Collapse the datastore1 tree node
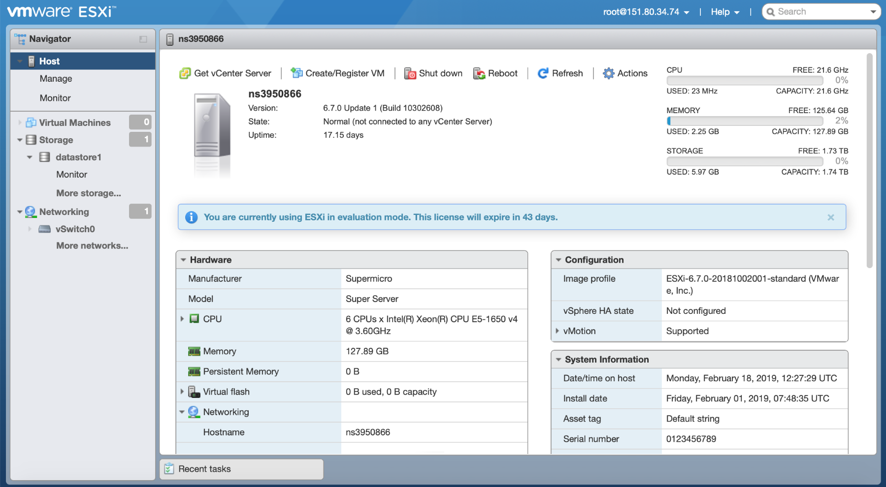 [x=30, y=157]
